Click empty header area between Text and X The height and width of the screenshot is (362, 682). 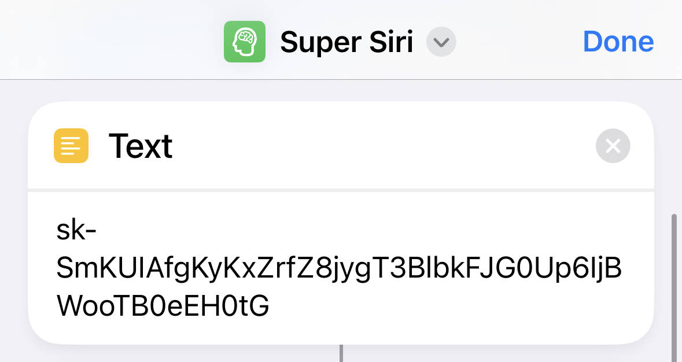pos(383,146)
